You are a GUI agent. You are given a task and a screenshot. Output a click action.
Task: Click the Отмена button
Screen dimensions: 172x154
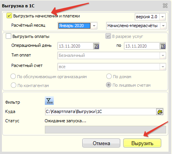click(x=101, y=143)
